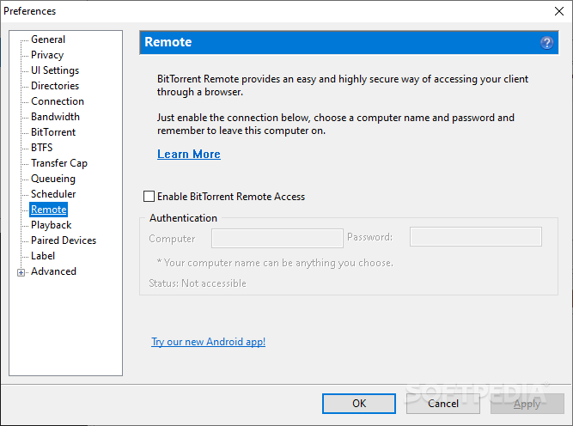The height and width of the screenshot is (426, 573).
Task: Open Playback preferences
Action: pos(52,225)
